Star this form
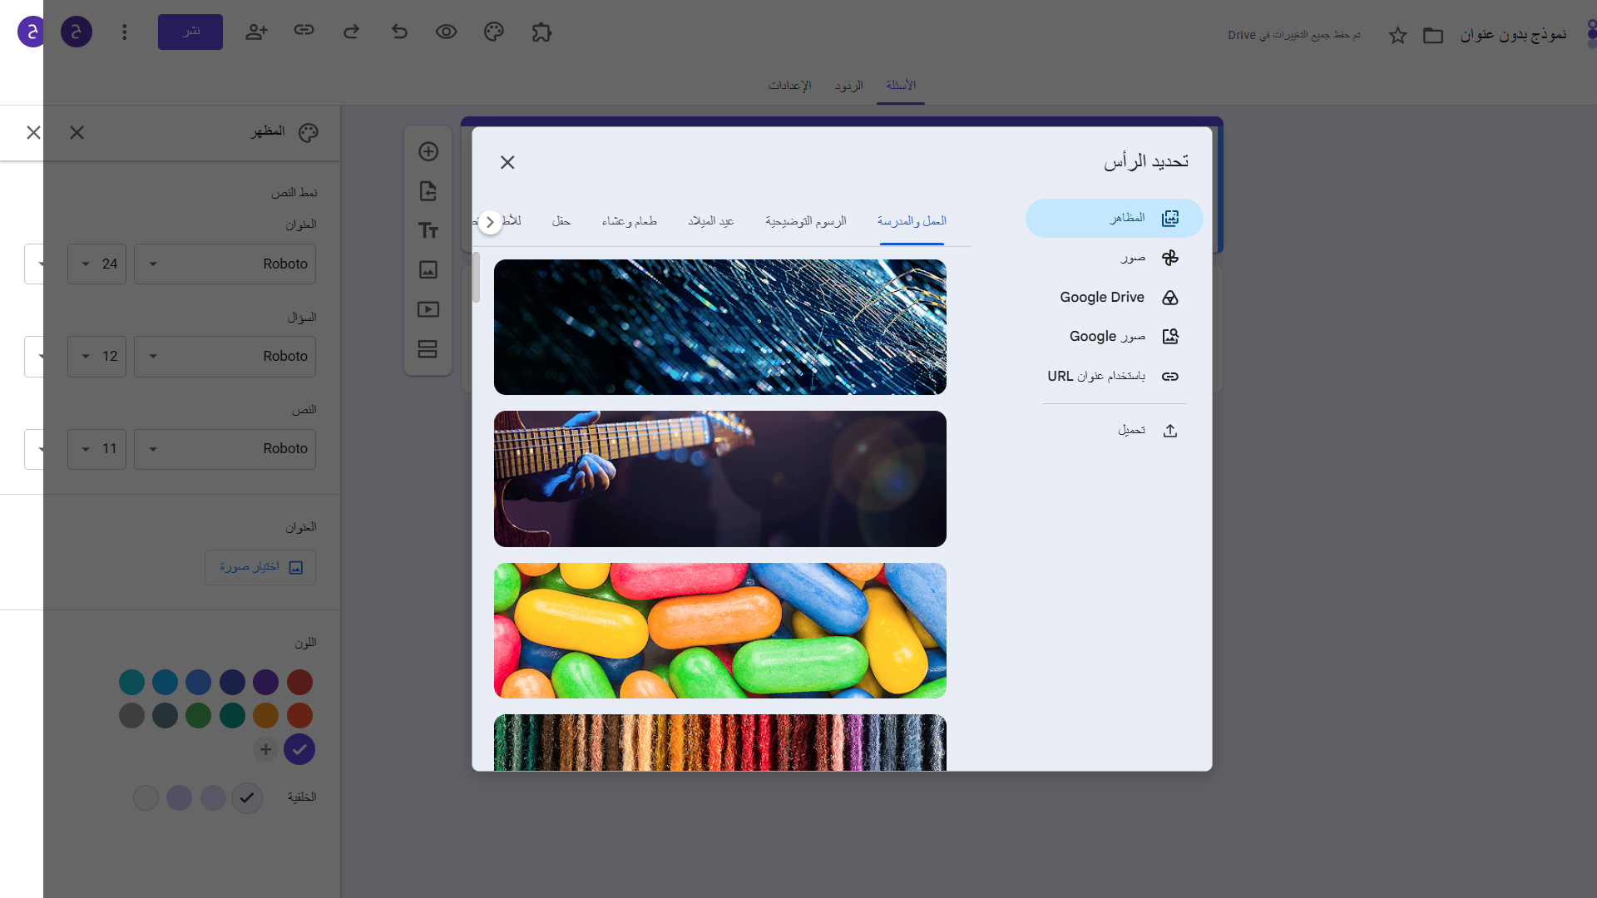This screenshot has height=898, width=1597. point(1397,35)
